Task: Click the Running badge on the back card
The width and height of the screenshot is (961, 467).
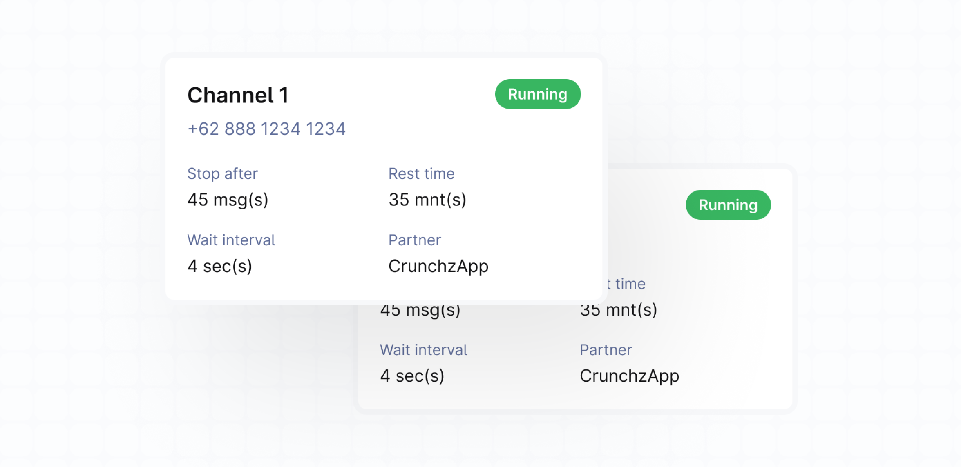Action: 728,205
